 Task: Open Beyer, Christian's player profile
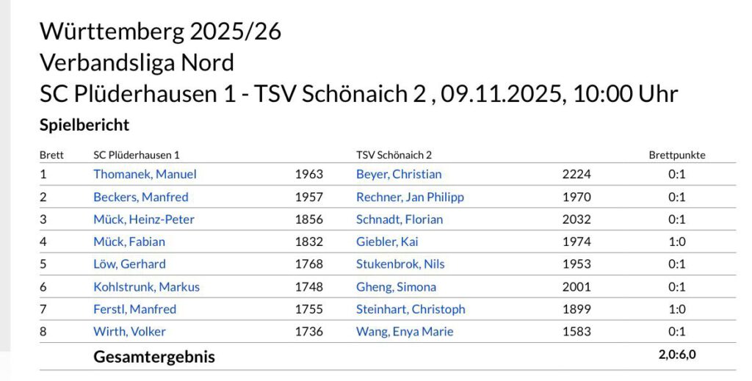pos(399,175)
